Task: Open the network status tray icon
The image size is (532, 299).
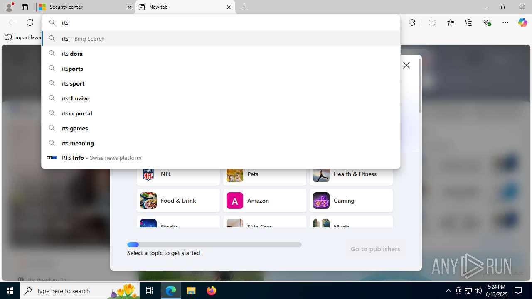Action: 468,291
